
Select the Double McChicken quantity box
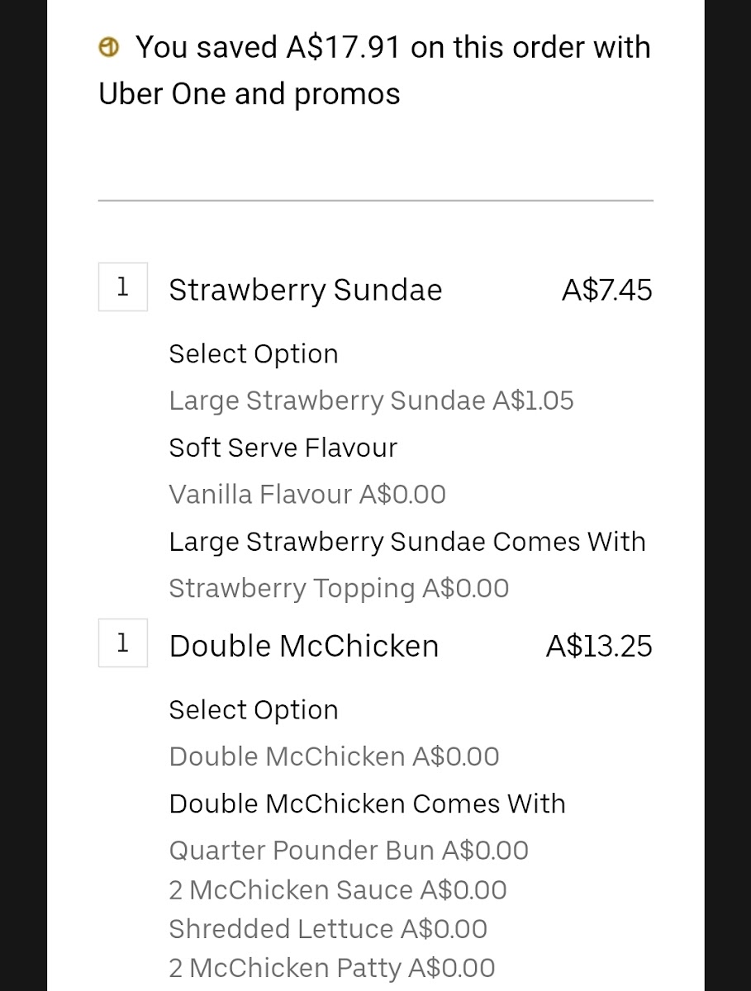pos(123,642)
